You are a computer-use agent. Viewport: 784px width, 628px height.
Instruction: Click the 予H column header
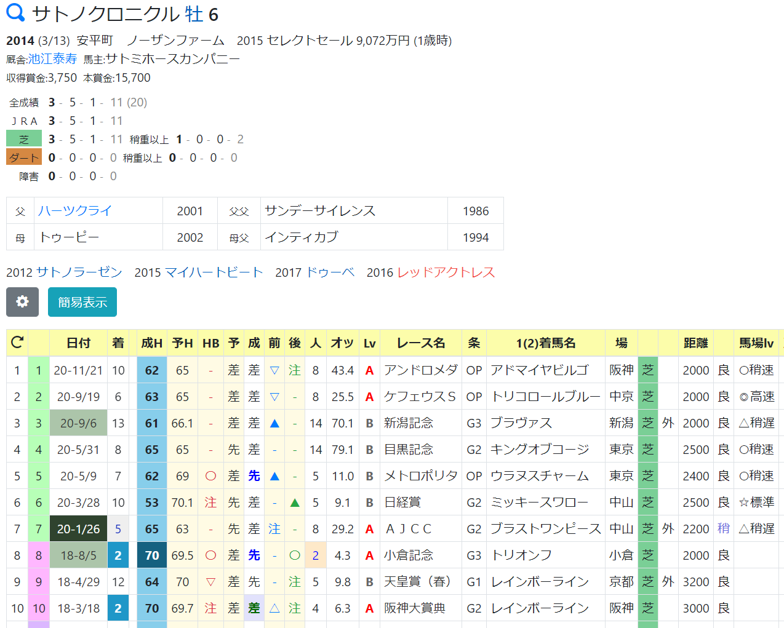pos(182,343)
